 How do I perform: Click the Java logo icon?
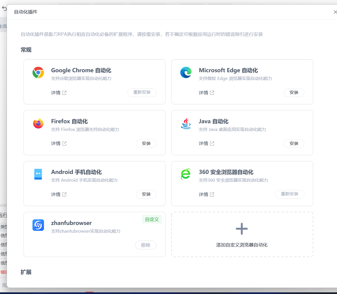tap(186, 123)
